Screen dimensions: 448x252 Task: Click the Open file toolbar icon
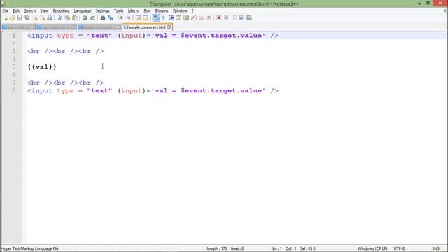click(x=12, y=18)
